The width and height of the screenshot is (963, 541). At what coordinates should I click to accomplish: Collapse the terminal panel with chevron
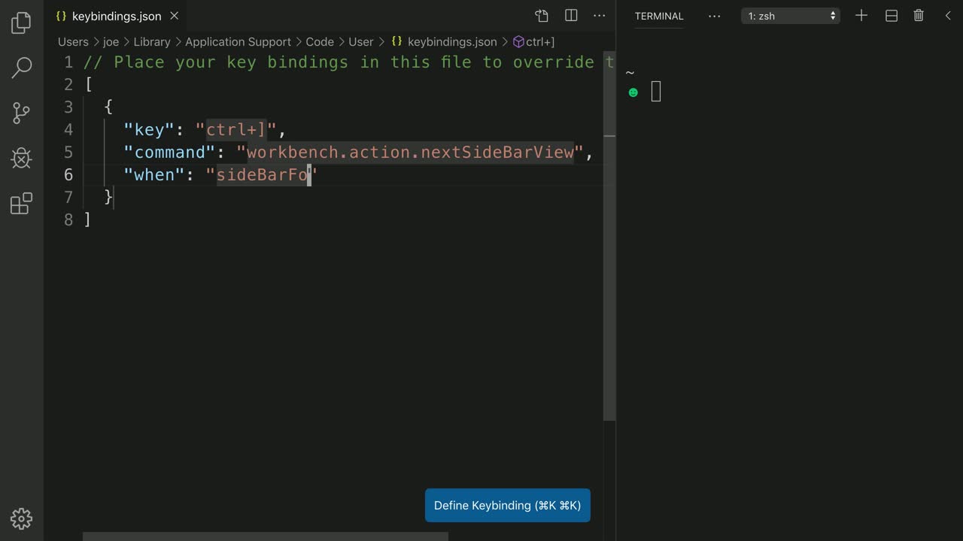(948, 16)
